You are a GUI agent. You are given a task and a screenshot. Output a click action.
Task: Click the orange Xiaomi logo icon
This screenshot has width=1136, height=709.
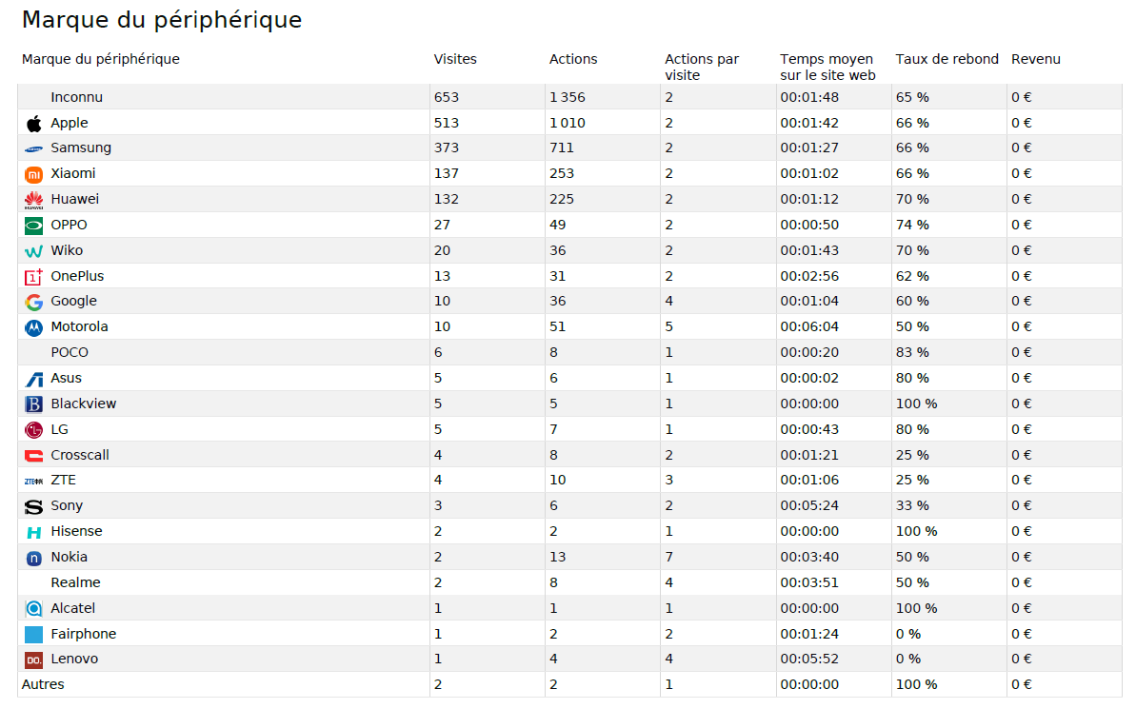tap(34, 174)
